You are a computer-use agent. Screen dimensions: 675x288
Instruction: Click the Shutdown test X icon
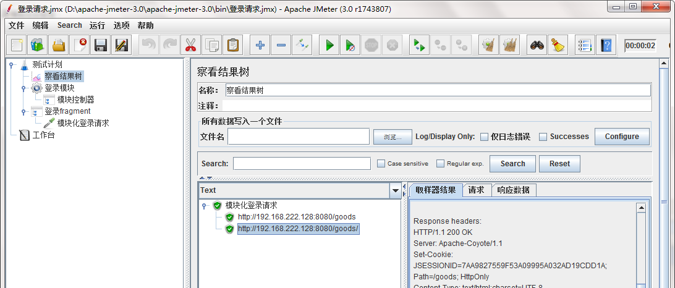point(393,44)
